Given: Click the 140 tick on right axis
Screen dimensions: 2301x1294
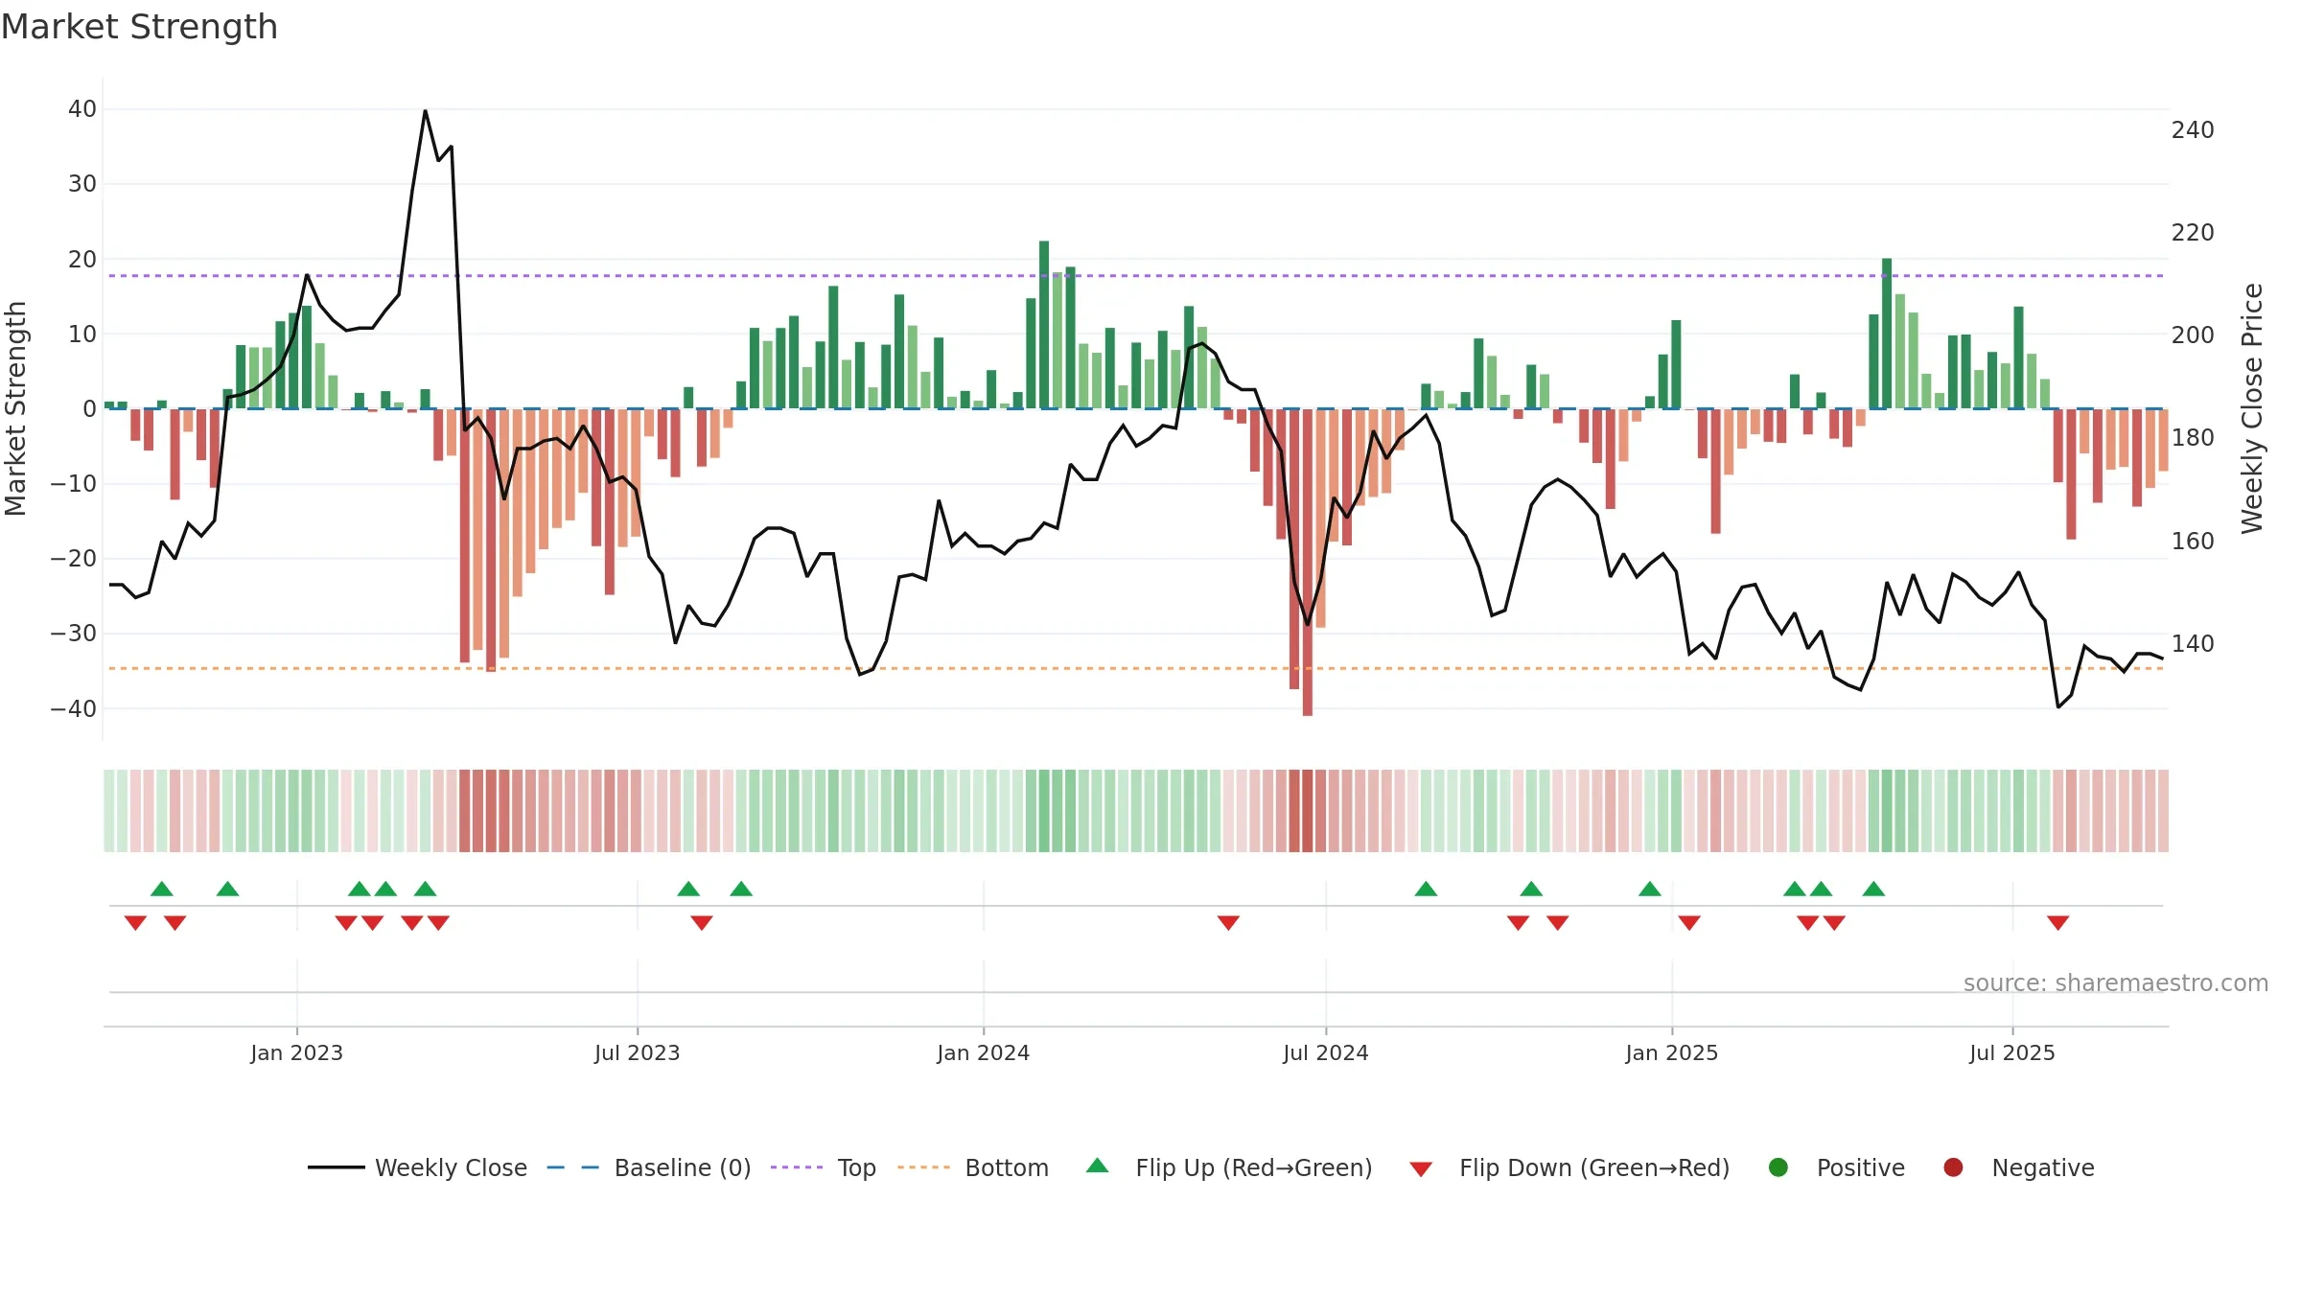Looking at the screenshot, I should (x=2193, y=644).
